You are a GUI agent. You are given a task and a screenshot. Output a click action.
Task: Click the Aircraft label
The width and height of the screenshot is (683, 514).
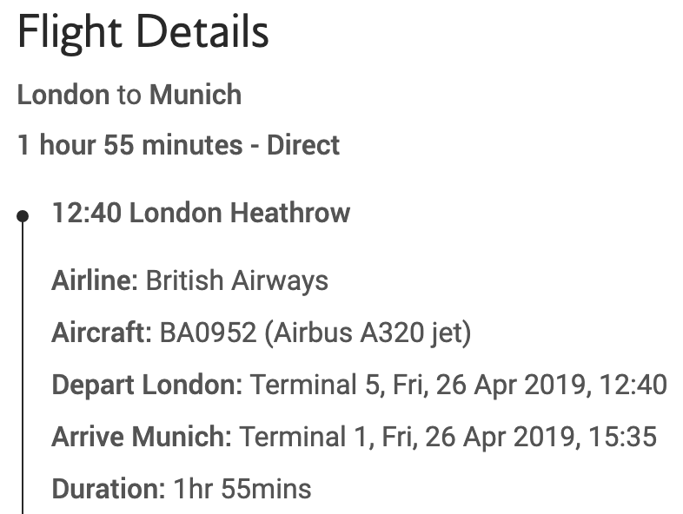click(101, 333)
